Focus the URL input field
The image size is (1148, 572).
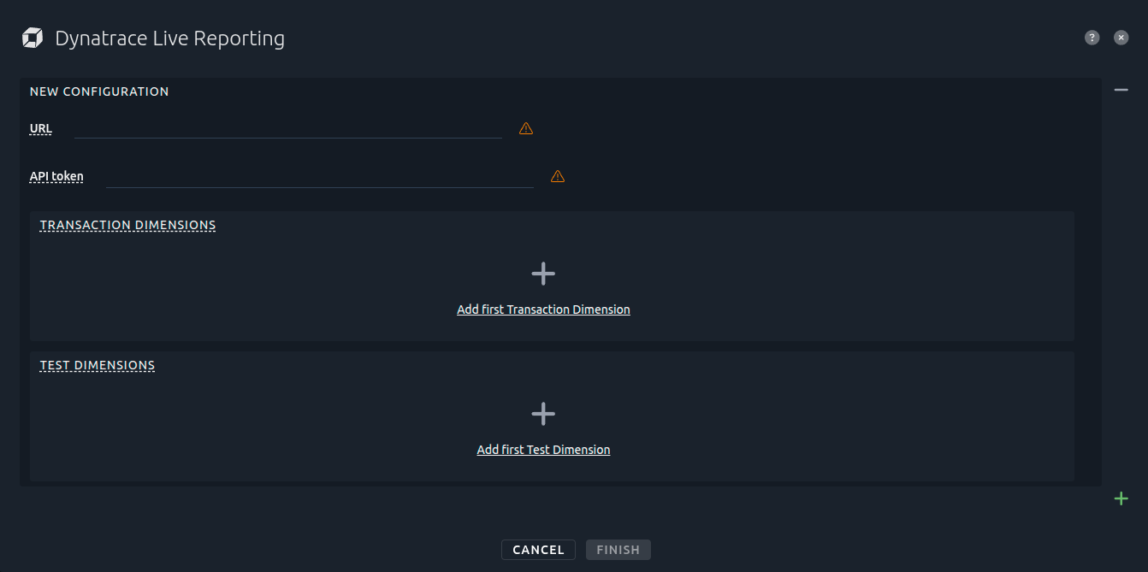[287, 128]
